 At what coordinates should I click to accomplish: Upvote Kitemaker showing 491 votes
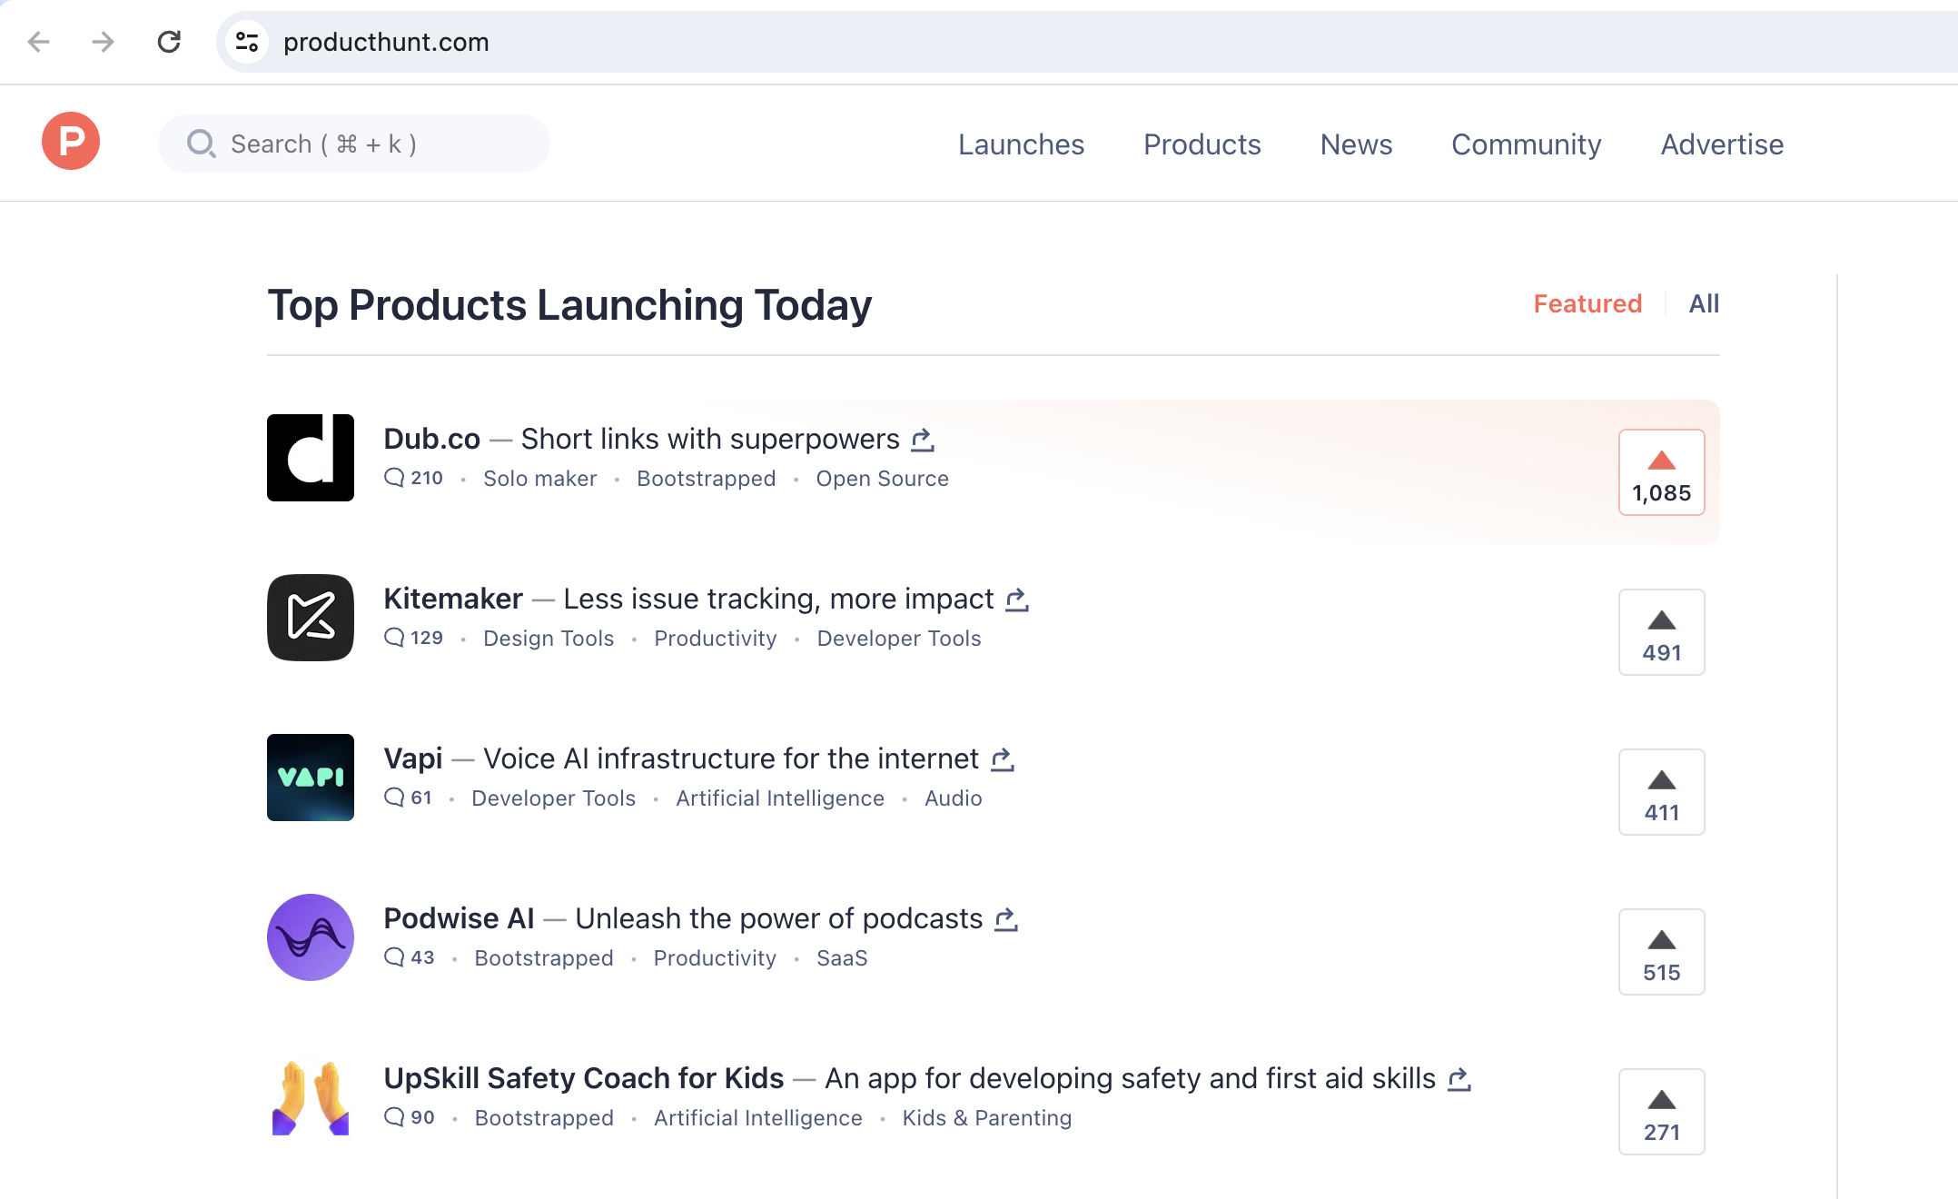[1662, 632]
